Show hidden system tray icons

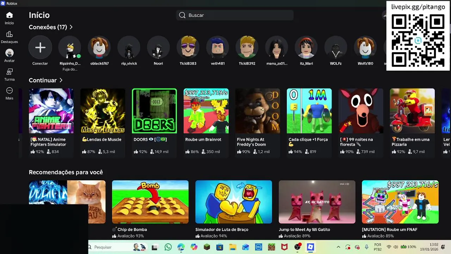338,247
